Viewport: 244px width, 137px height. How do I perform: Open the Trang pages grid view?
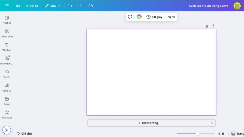pos(238,134)
